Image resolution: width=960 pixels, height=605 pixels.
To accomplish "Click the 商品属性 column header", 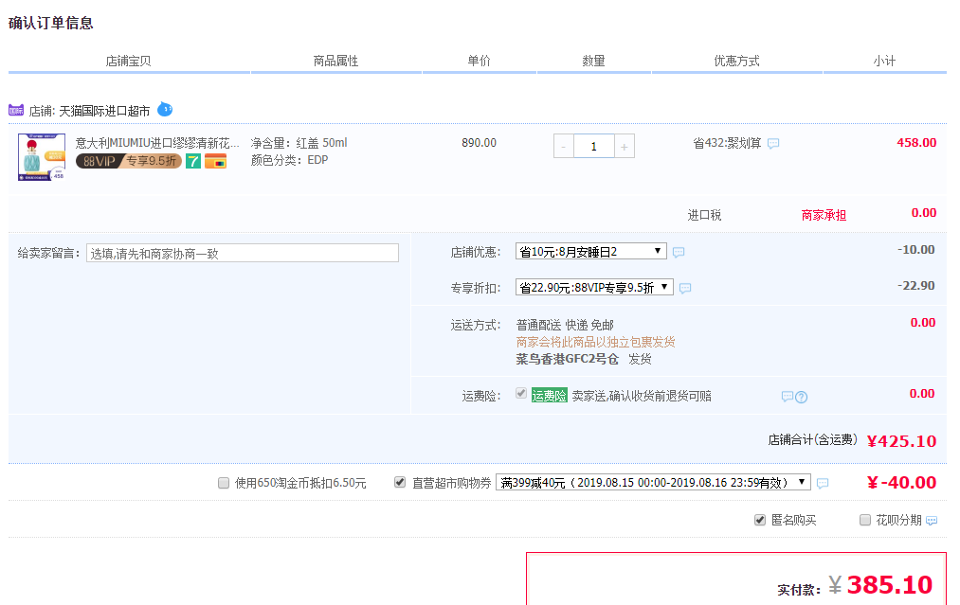I will click(x=335, y=62).
